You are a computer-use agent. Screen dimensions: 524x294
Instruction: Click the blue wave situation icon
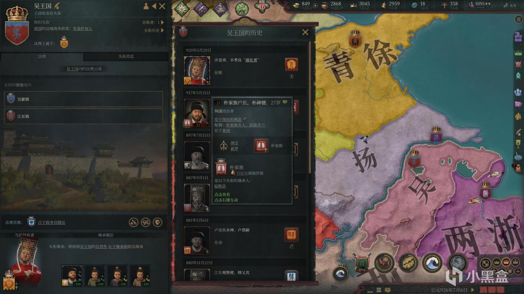(432, 263)
